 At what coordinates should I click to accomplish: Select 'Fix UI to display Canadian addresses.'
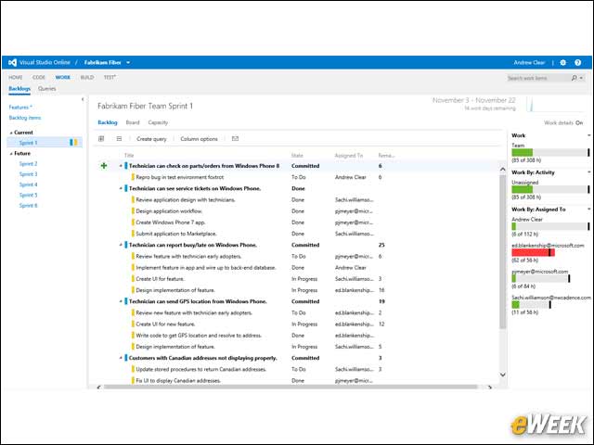[178, 381]
